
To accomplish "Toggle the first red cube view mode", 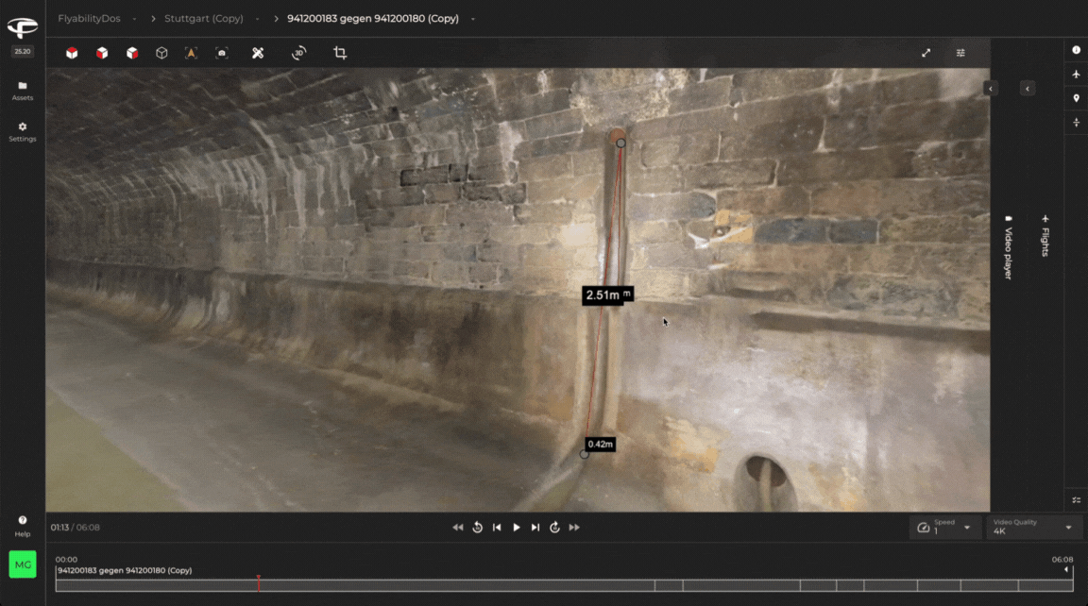I will pos(72,53).
